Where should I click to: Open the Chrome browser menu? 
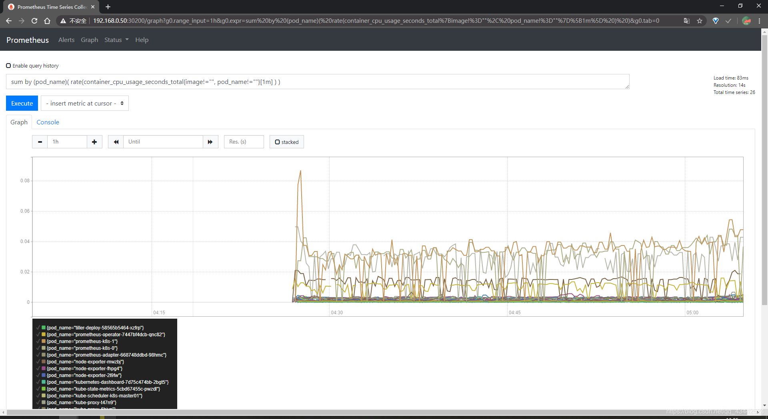click(760, 21)
